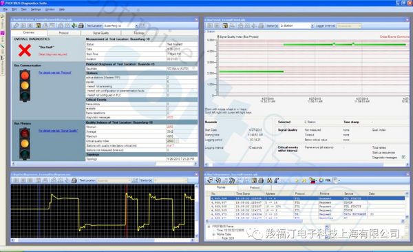Click the printer icon in Frames toolbar
This screenshot has width=413, height=252.
261,180
